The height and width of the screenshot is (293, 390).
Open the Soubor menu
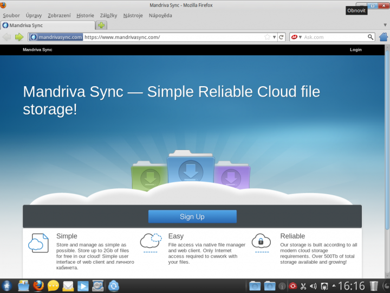pyautogui.click(x=11, y=15)
